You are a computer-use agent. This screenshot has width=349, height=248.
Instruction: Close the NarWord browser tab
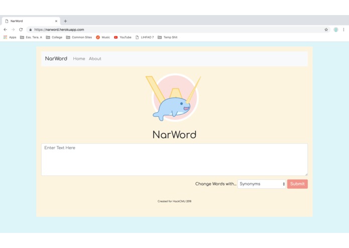[56, 21]
